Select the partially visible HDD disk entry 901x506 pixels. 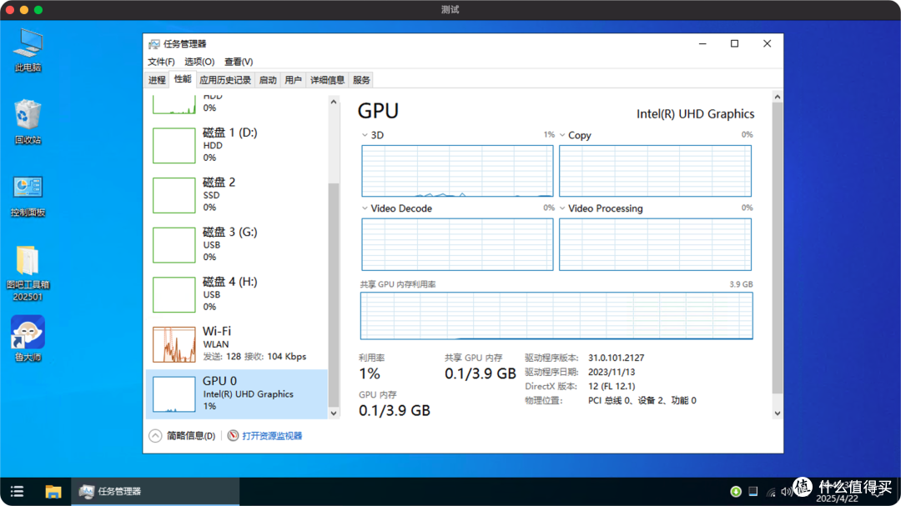click(237, 105)
